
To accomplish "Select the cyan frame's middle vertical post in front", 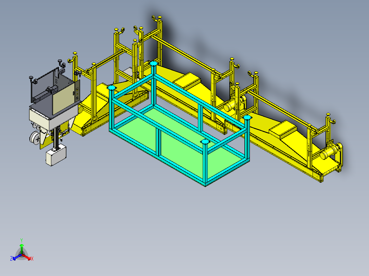I will point(158,142).
